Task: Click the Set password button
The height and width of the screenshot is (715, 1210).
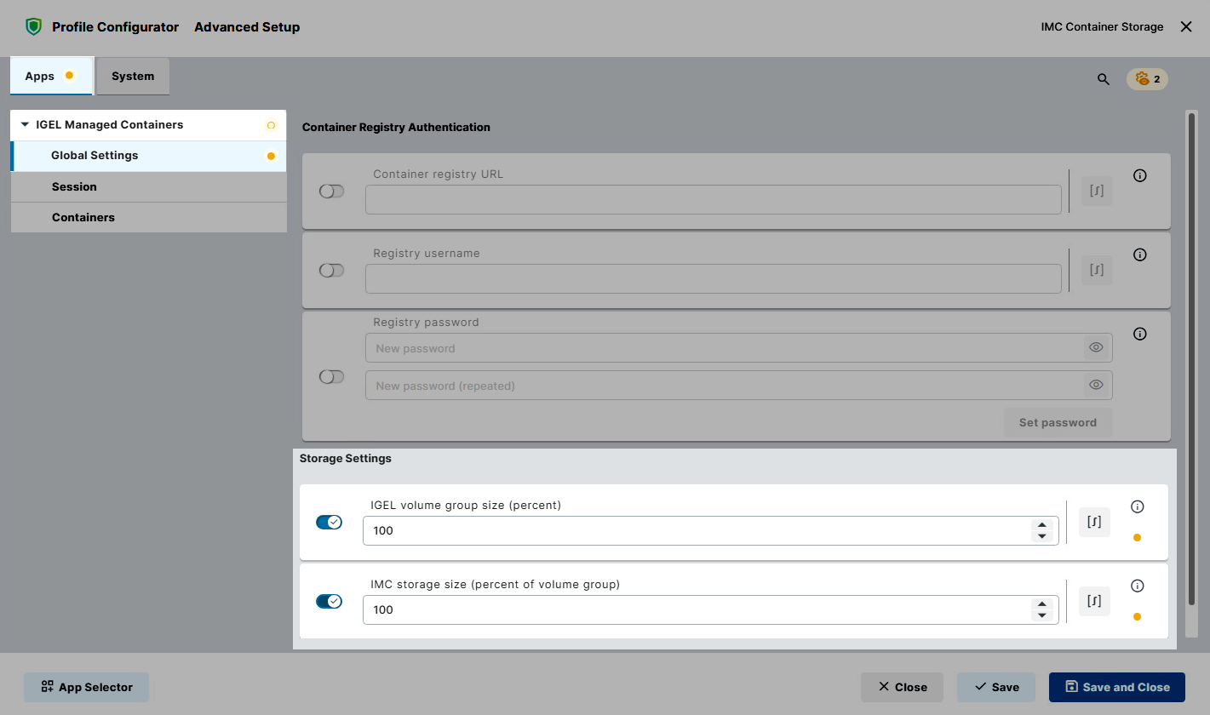Action: coord(1058,422)
